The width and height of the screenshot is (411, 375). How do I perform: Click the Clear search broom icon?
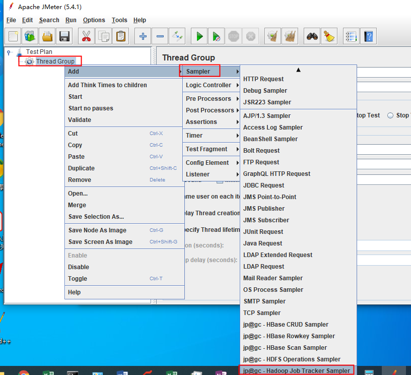point(329,36)
